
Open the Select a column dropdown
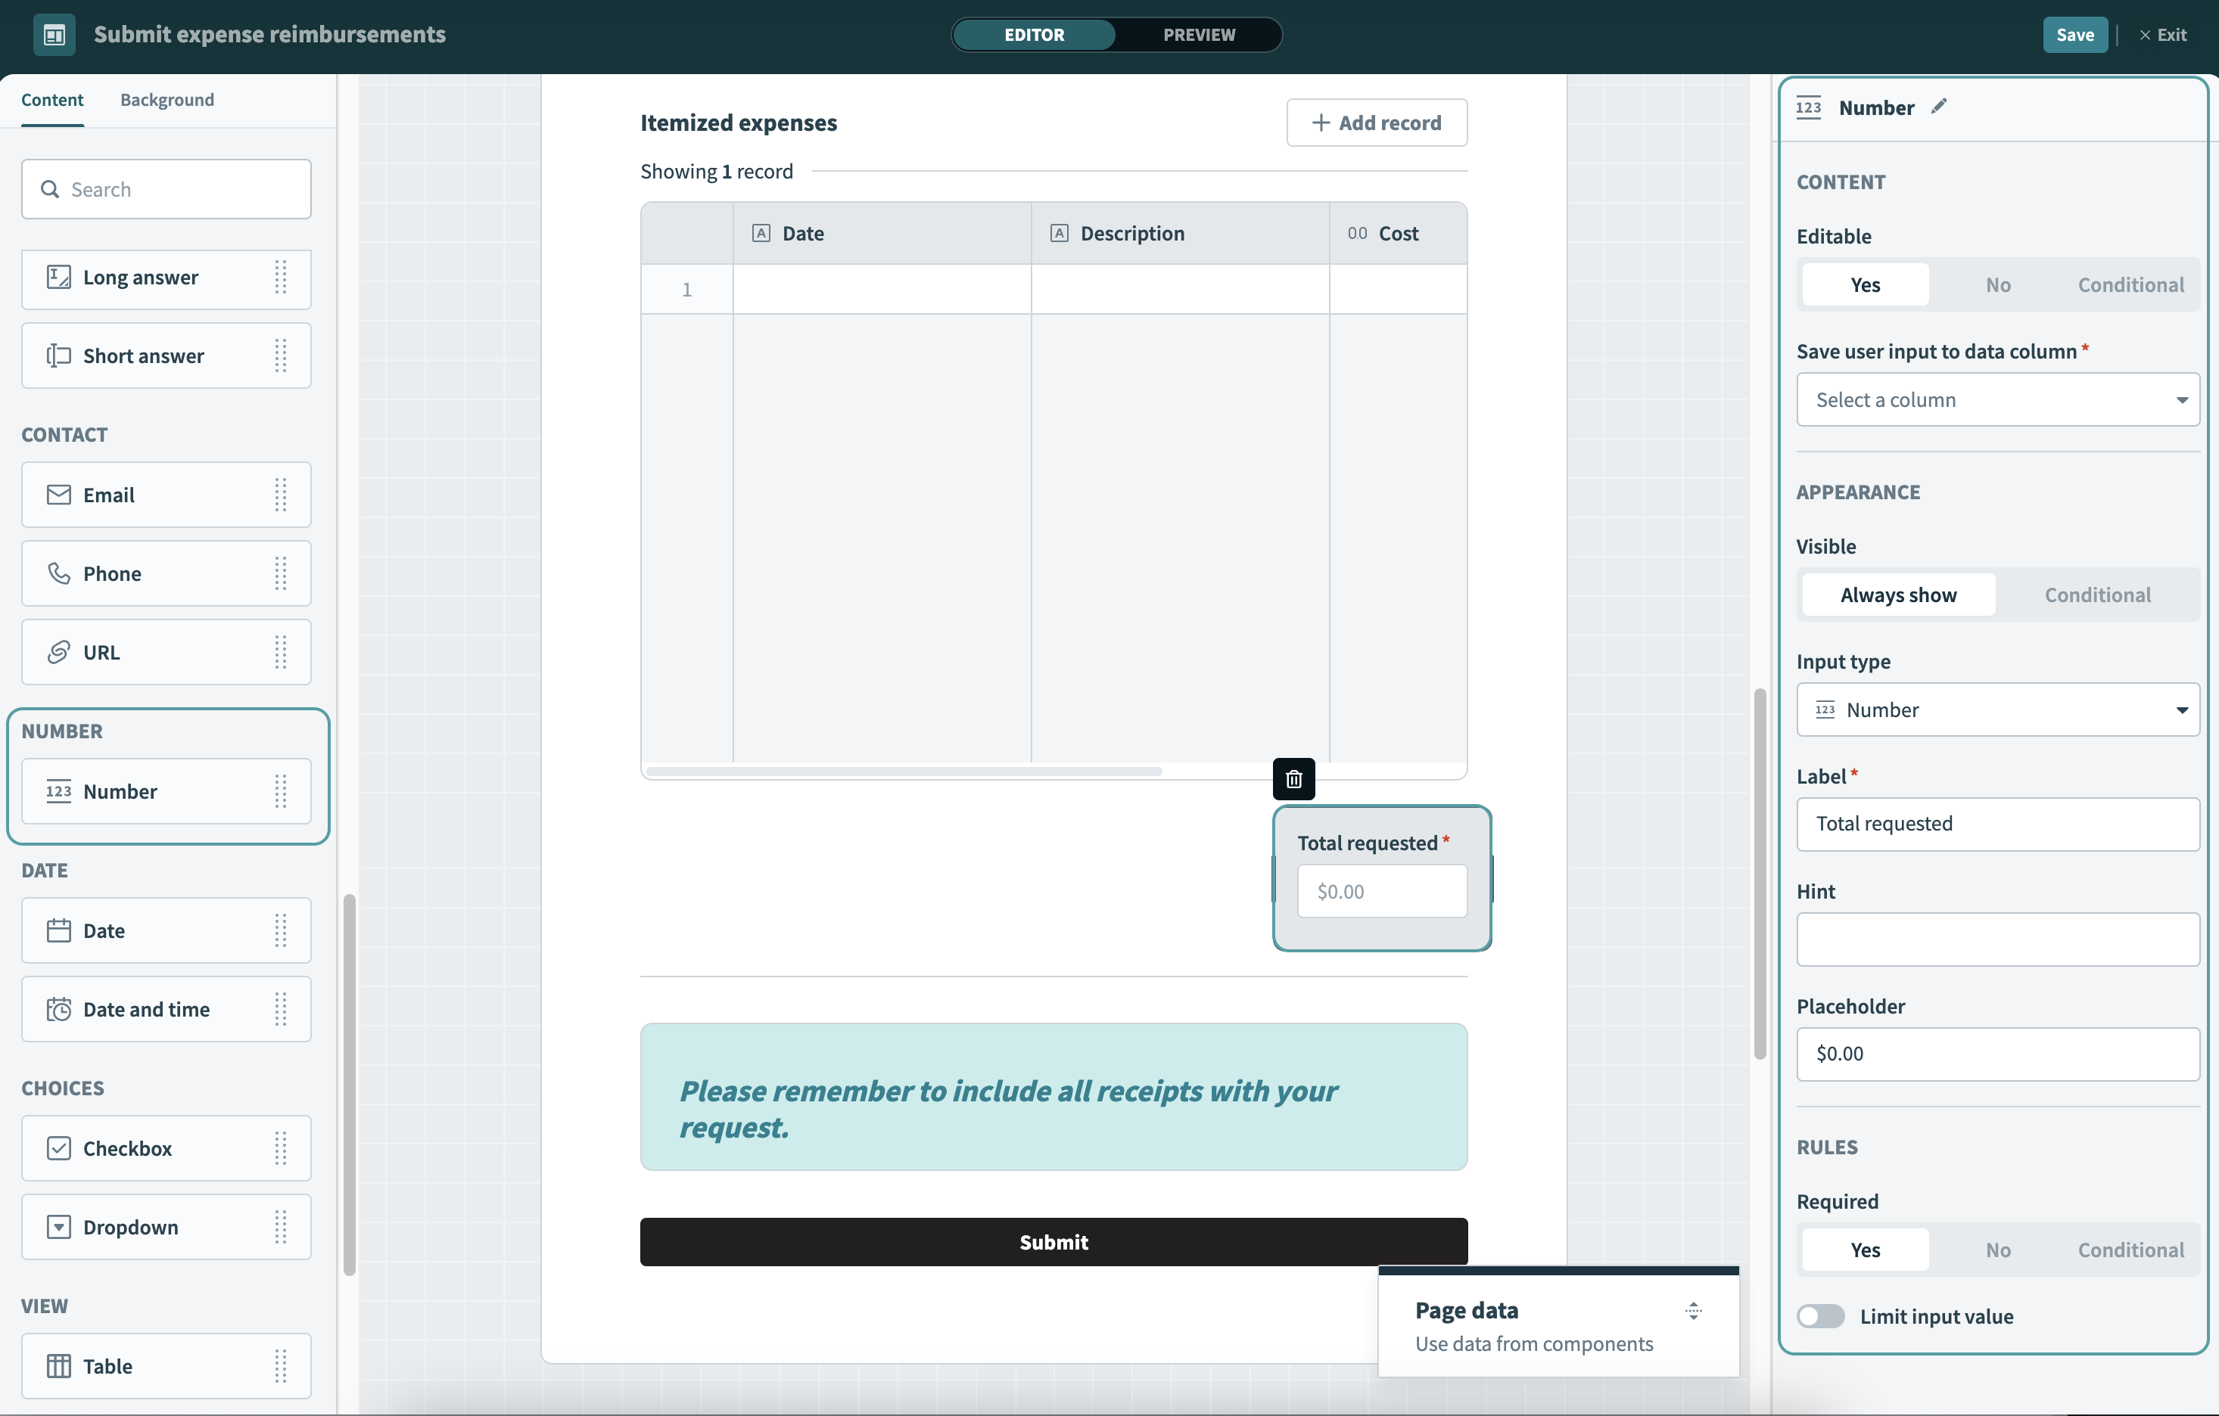pos(1997,400)
